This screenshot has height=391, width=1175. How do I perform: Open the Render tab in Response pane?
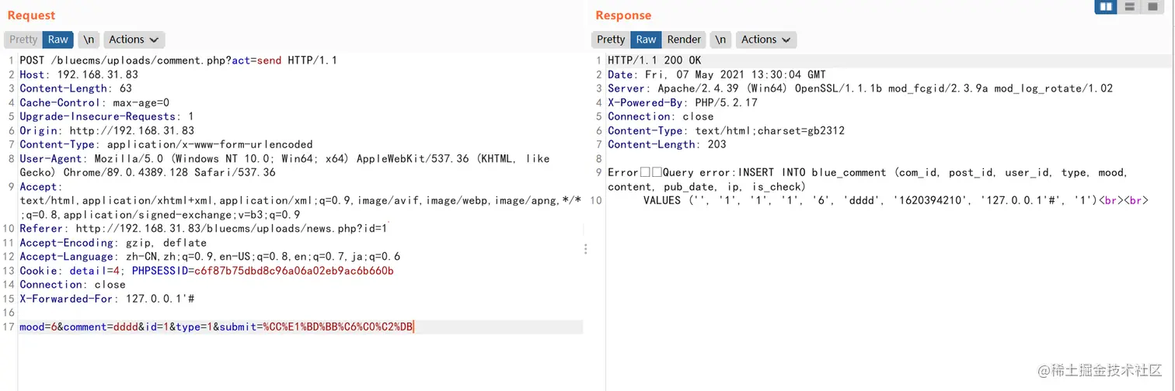(x=684, y=40)
